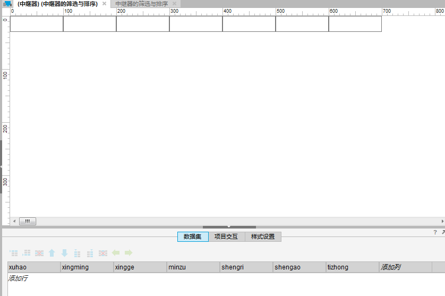Click the scrollbar right arrow
Viewport: 445px width, 296px height.
point(442,221)
